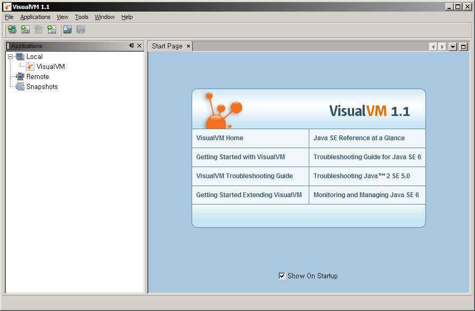Open Java SE Reference at a Glance

[359, 138]
